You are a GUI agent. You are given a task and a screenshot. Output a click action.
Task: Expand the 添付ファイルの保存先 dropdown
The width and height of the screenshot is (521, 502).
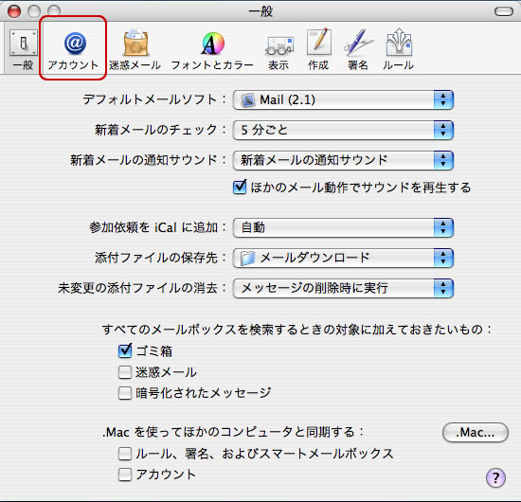(x=343, y=258)
